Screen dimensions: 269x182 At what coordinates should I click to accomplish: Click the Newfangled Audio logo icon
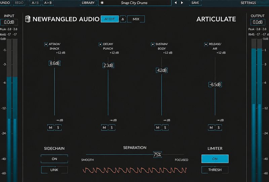28,19
